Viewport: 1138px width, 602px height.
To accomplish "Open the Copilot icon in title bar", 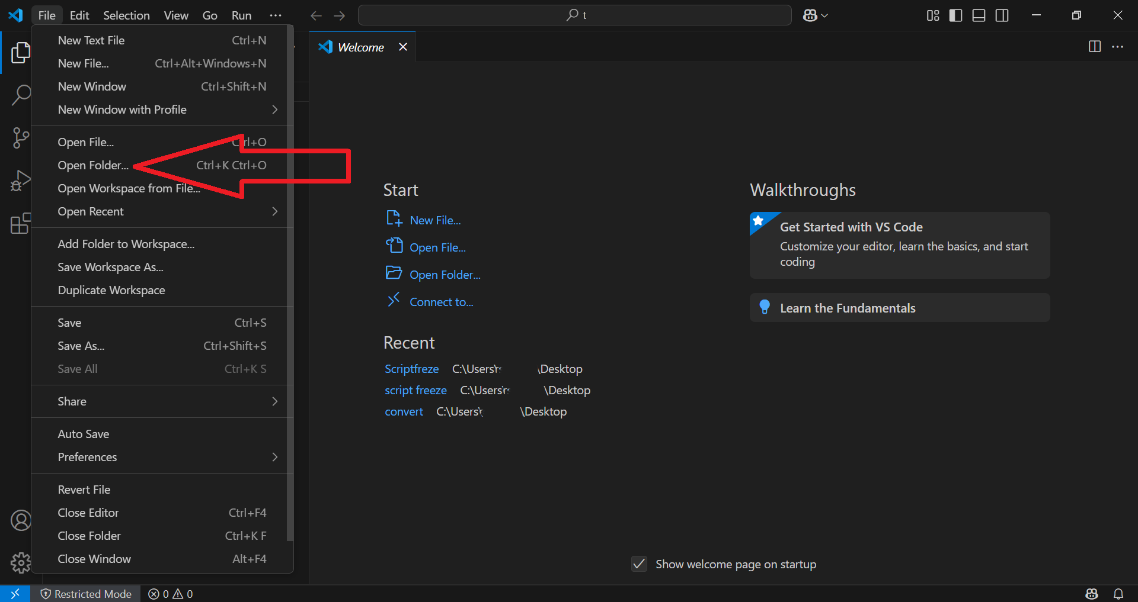I will 810,15.
